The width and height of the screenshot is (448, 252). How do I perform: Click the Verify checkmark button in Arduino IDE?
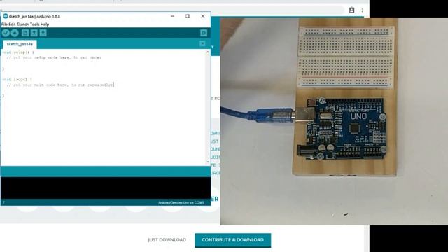6,33
